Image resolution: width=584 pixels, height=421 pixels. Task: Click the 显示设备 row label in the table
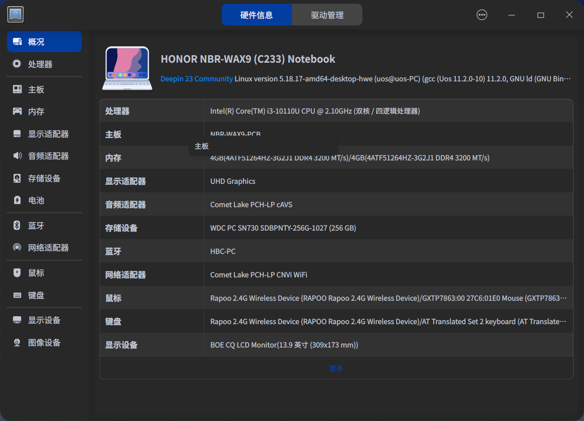click(121, 345)
